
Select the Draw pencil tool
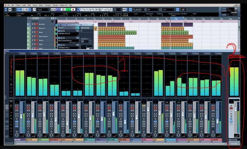point(102,10)
